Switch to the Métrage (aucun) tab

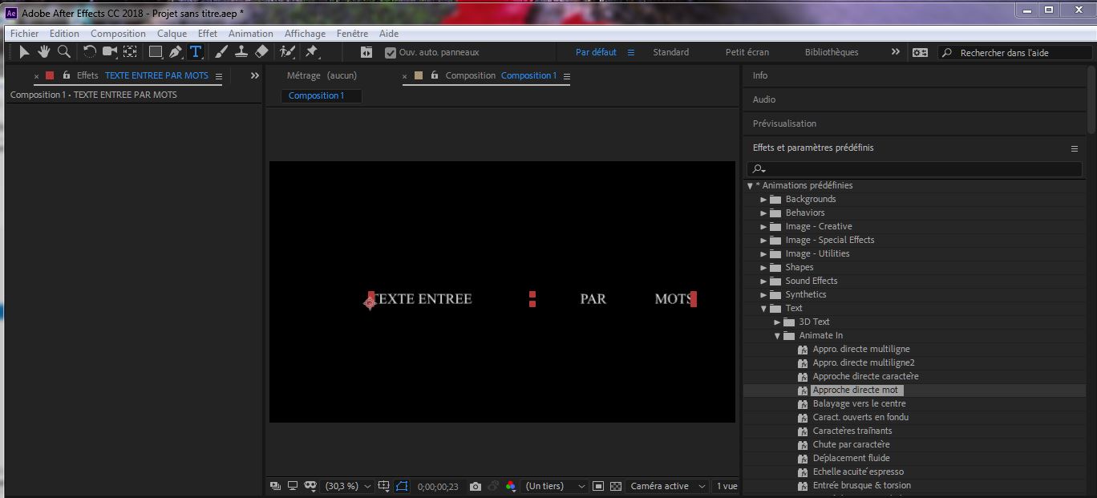pos(322,75)
